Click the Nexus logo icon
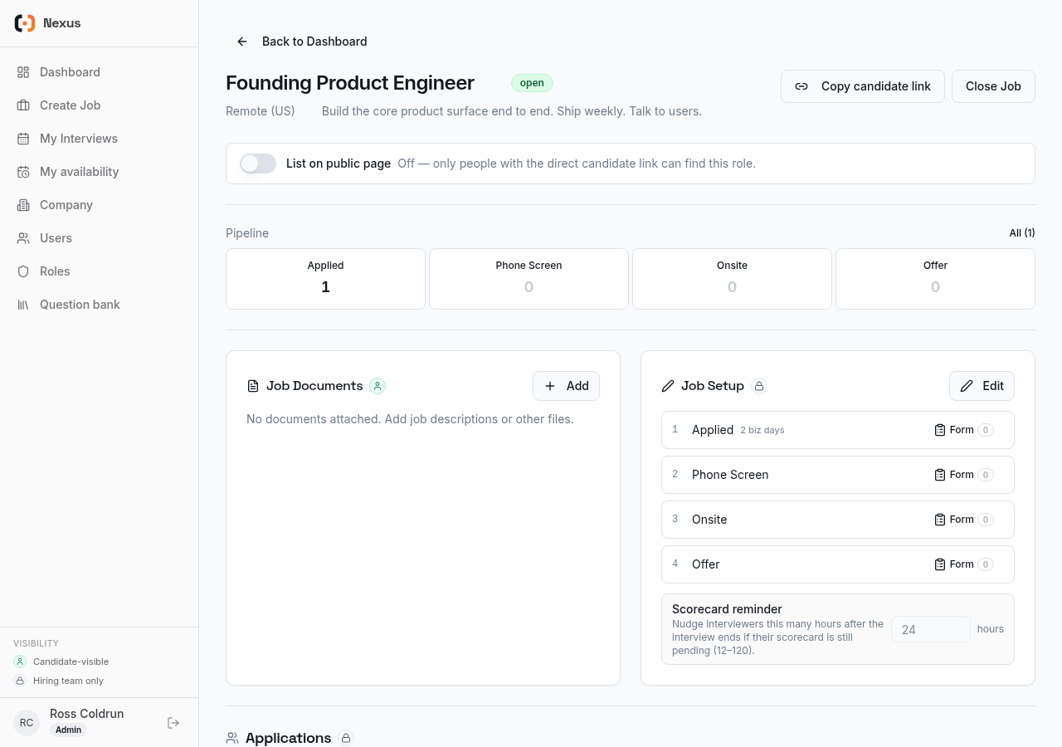The image size is (1062, 747). pyautogui.click(x=25, y=23)
